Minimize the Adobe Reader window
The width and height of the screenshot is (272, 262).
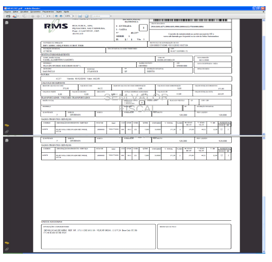(254, 8)
